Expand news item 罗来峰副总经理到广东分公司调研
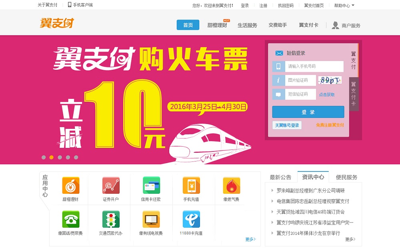The width and height of the screenshot is (400, 248). pos(311,191)
